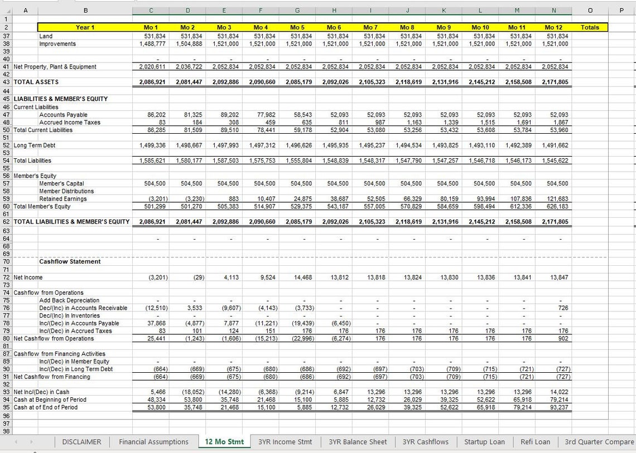636x453 pixels.
Task: Select column P by clicking its header
Action: tap(621, 10)
